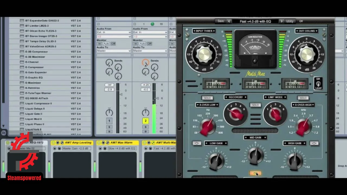Open Audio To Master dropdown on second track
This screenshot has height=195, width=347.
(150, 51)
